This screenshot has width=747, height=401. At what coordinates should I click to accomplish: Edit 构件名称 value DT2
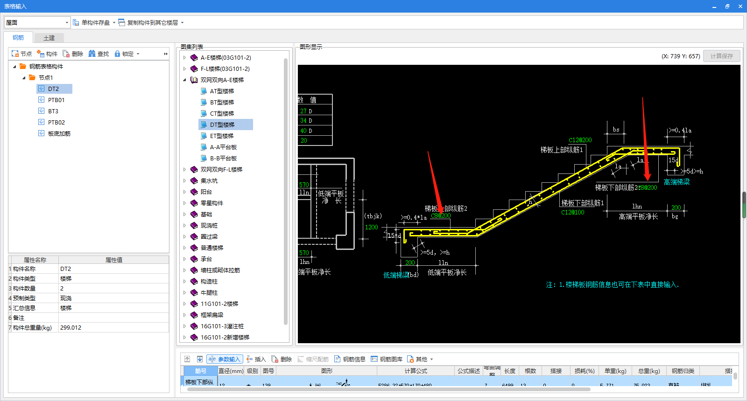click(x=113, y=269)
